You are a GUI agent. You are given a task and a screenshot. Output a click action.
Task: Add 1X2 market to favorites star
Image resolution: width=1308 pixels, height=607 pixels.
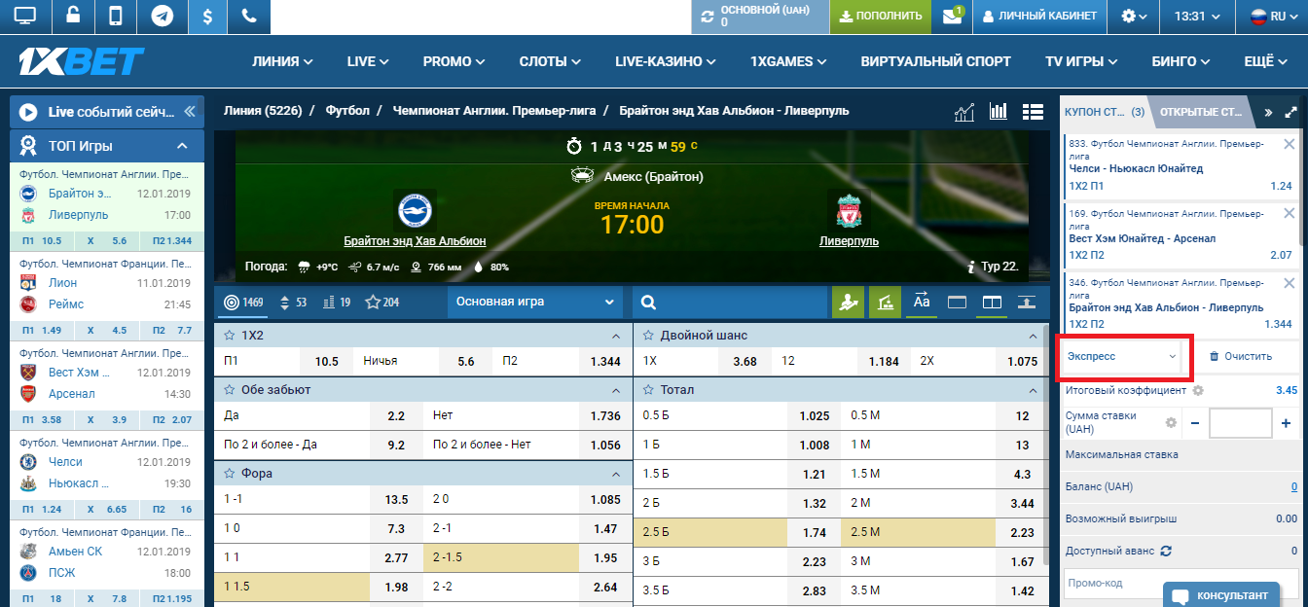click(230, 335)
